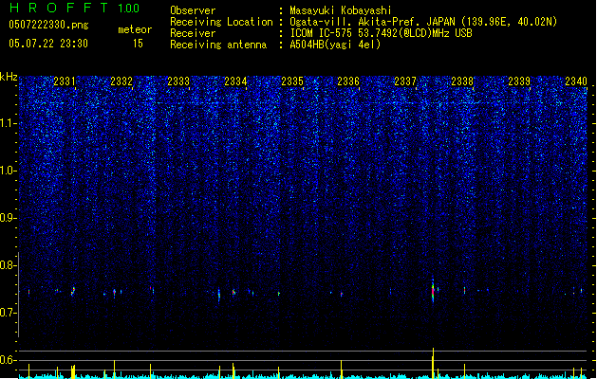Click the 2336 time marker
597x379 pixels.
click(348, 81)
